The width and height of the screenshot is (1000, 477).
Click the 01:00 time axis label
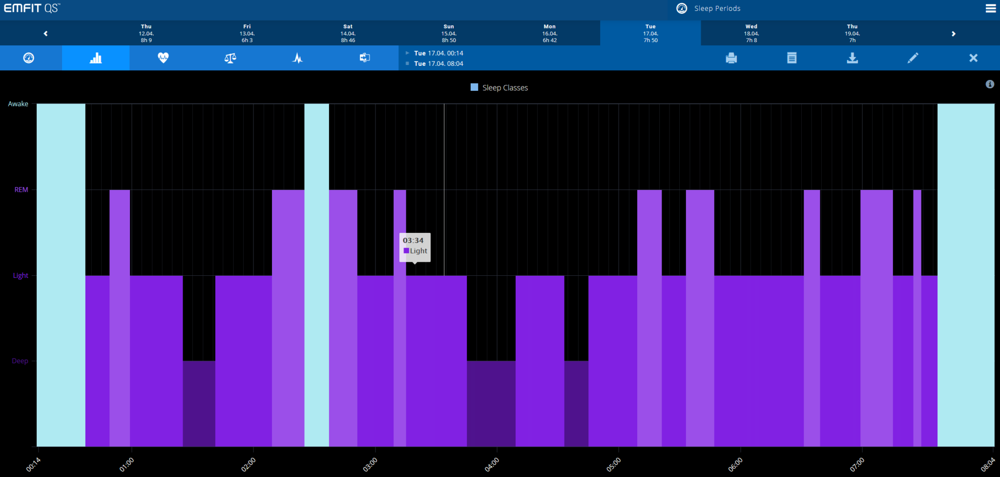click(126, 465)
